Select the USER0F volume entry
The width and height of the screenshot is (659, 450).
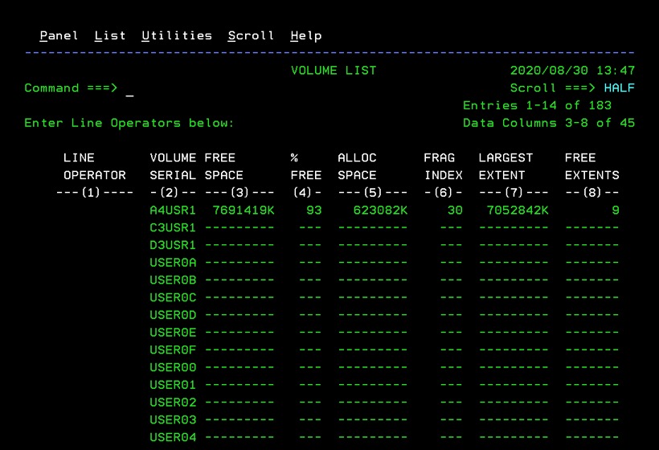(173, 350)
